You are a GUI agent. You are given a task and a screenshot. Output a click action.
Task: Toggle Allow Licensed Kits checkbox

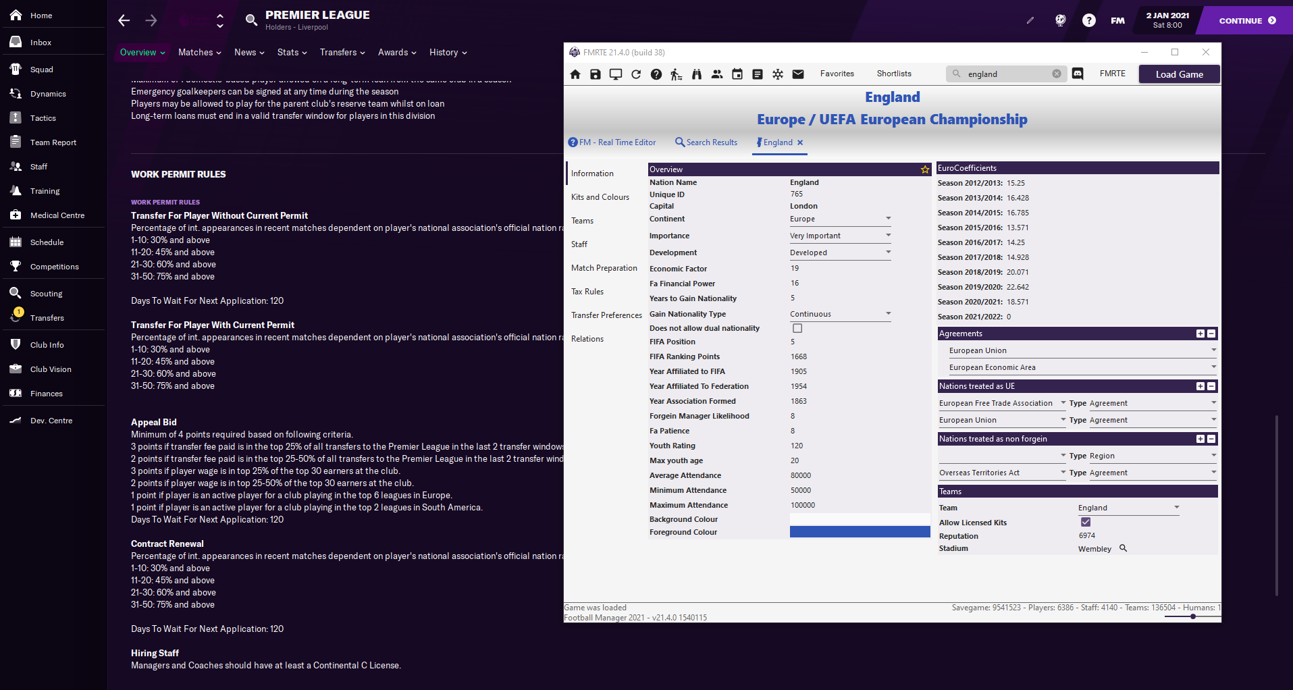(1086, 522)
